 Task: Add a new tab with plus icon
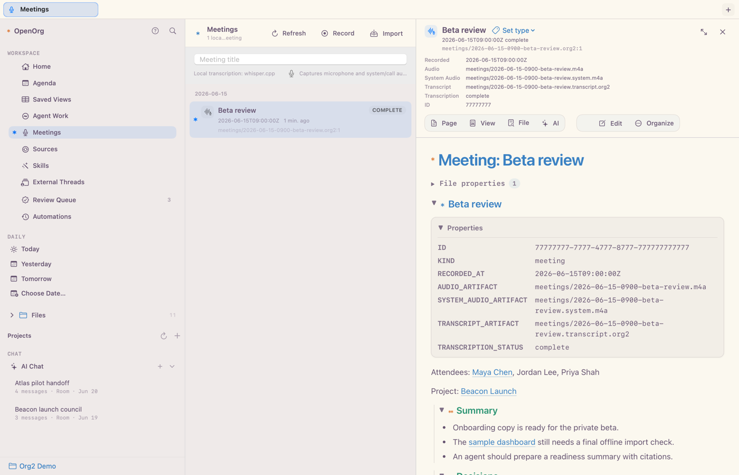728,9
